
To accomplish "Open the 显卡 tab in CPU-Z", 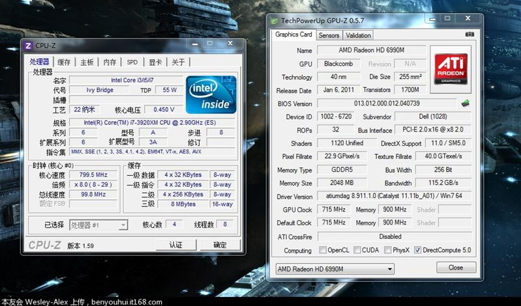I will coord(155,62).
